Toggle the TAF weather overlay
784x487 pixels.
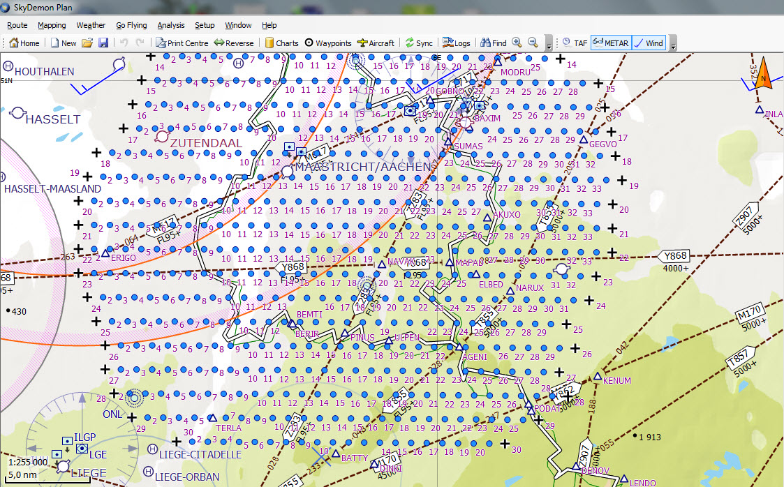tap(575, 43)
